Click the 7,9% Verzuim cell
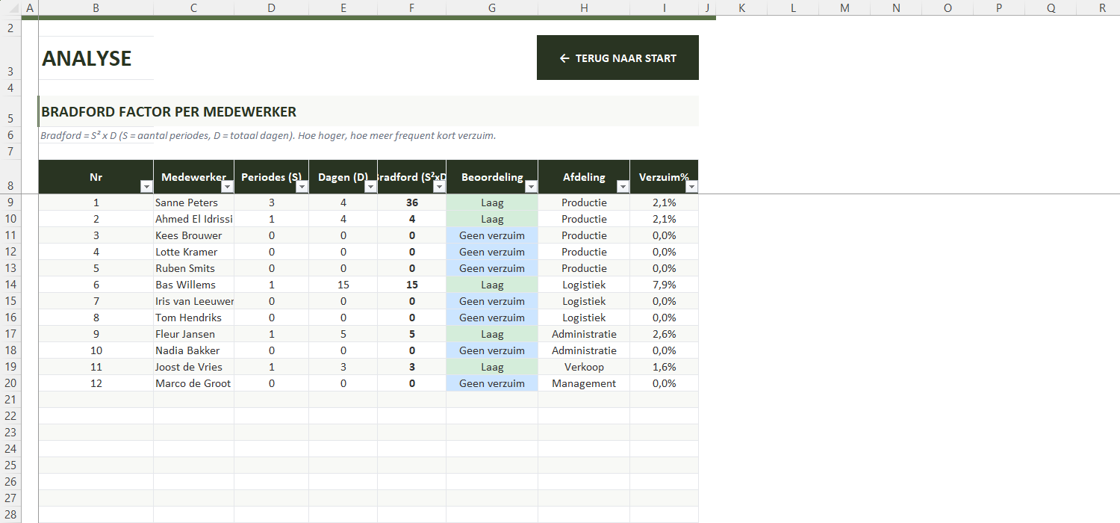 tap(664, 285)
